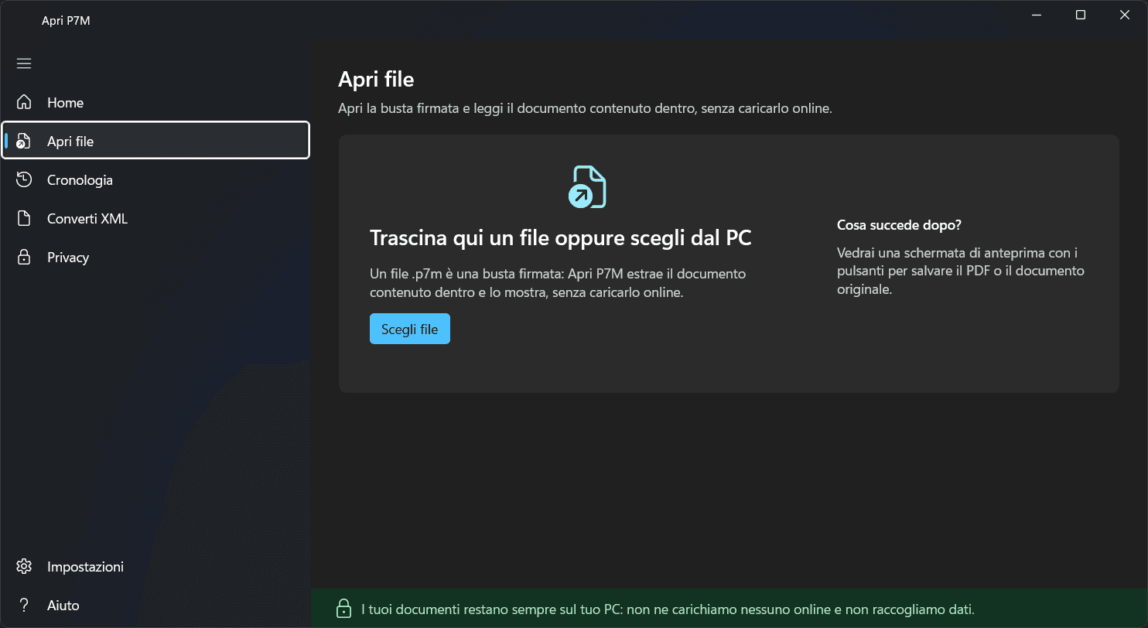Click the 'Apri P7M' window title
The image size is (1148, 628).
click(66, 21)
